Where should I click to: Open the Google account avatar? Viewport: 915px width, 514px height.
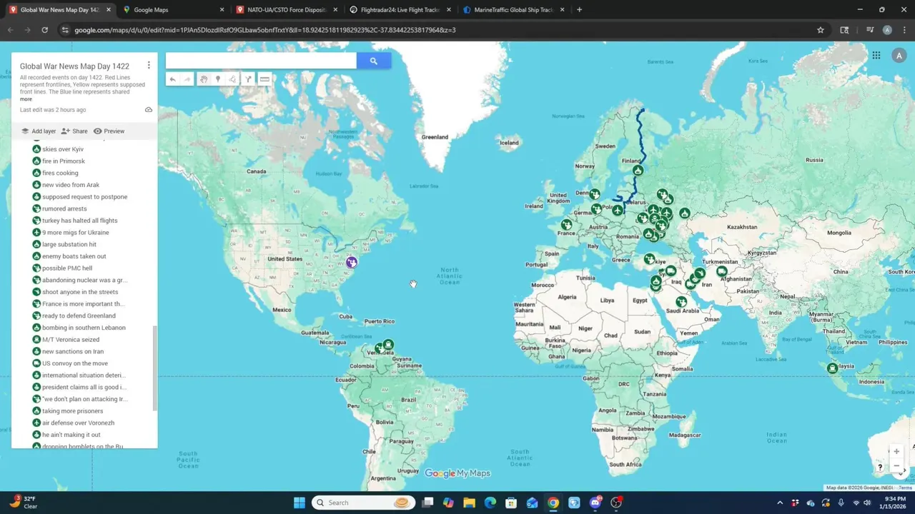click(x=899, y=56)
